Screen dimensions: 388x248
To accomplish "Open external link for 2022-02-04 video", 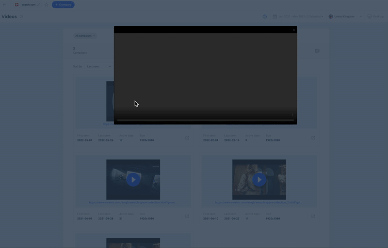I will click(313, 138).
